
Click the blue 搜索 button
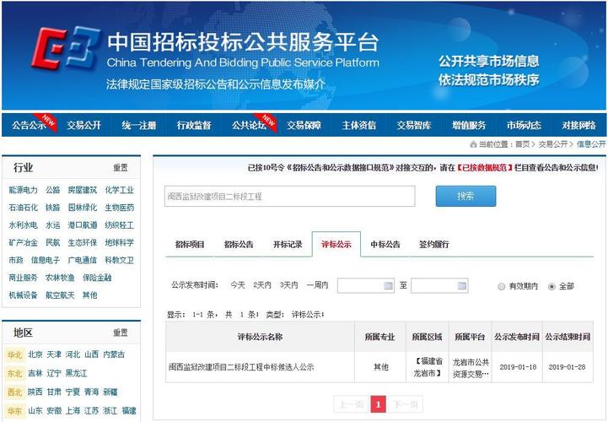pos(465,196)
